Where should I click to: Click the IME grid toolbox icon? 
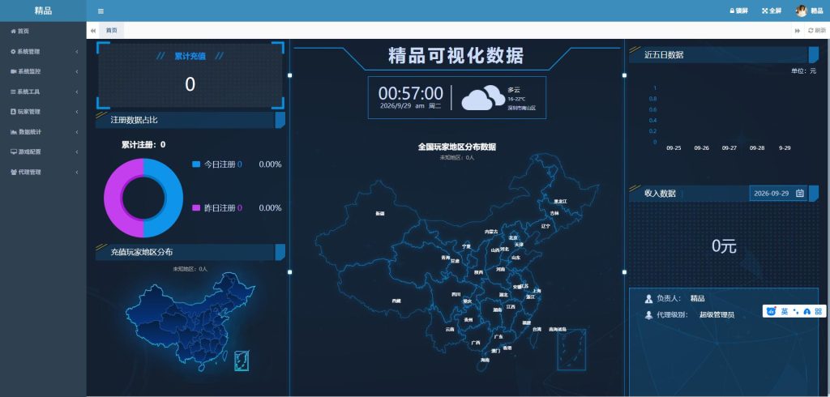pyautogui.click(x=819, y=311)
